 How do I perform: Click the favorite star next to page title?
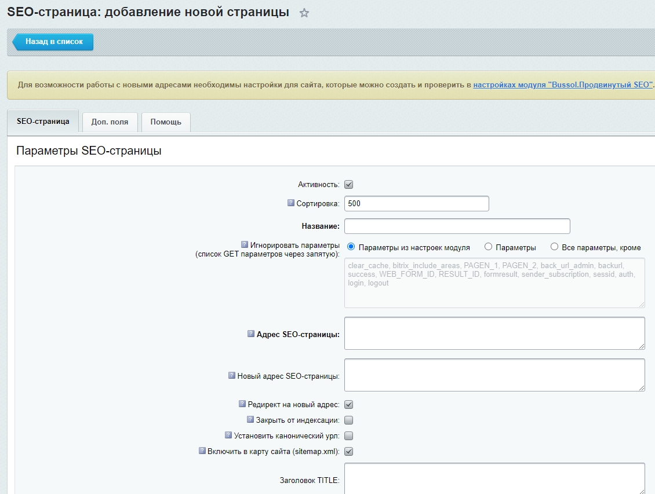coord(304,12)
